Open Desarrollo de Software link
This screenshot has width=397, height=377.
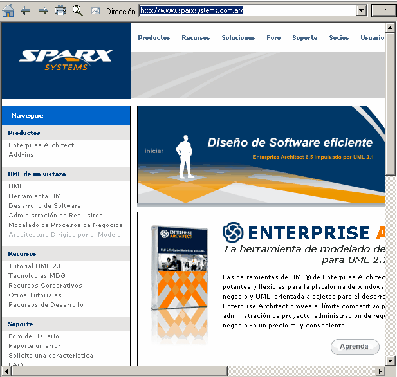[44, 206]
